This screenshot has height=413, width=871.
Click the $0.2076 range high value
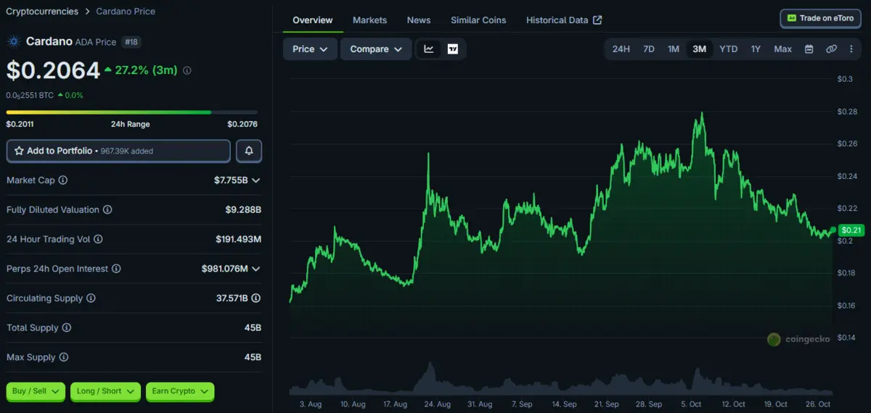242,124
